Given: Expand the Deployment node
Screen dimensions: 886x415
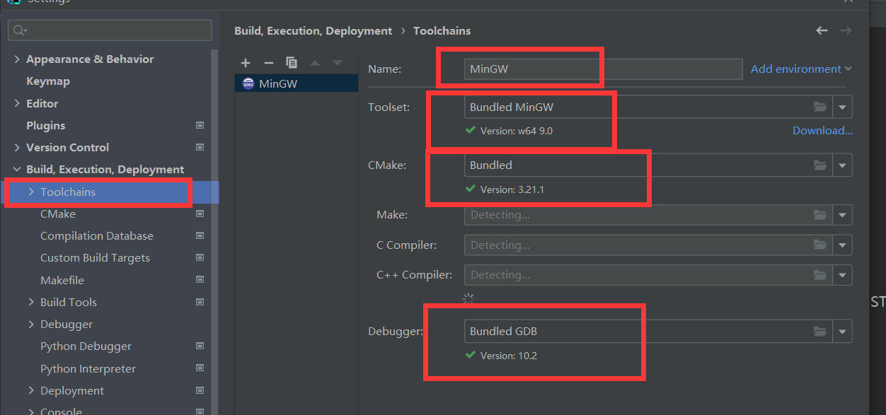Looking at the screenshot, I should pos(31,390).
